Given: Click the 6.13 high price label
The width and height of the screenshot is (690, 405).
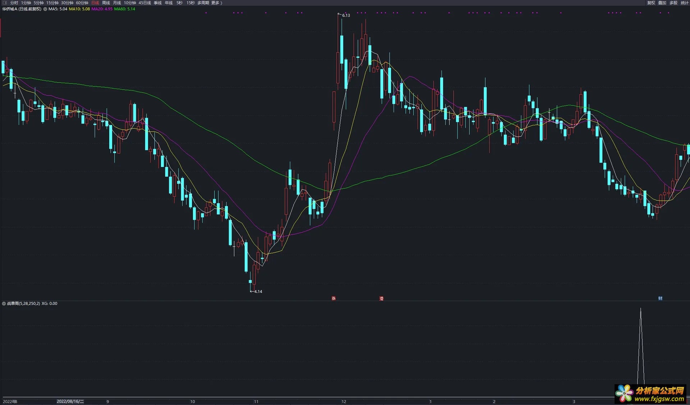Looking at the screenshot, I should (x=346, y=15).
